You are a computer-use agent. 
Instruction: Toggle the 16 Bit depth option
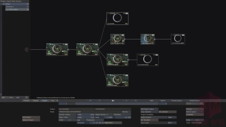click(67, 120)
